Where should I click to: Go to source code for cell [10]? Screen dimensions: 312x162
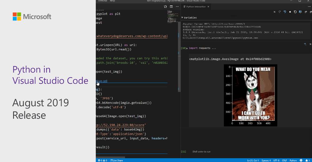pyautogui.click(x=305, y=44)
